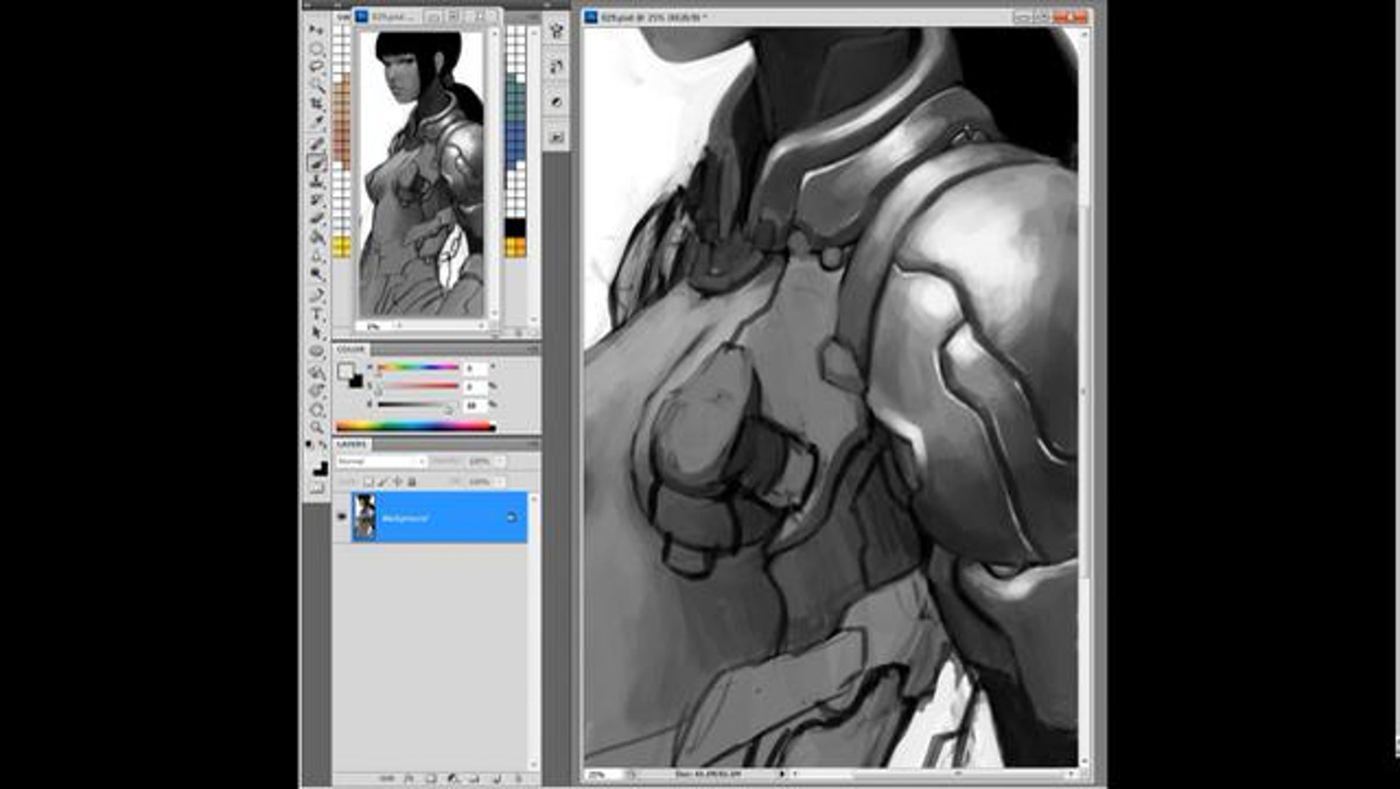The image size is (1400, 789).
Task: Click the create new layer button
Action: click(x=497, y=779)
